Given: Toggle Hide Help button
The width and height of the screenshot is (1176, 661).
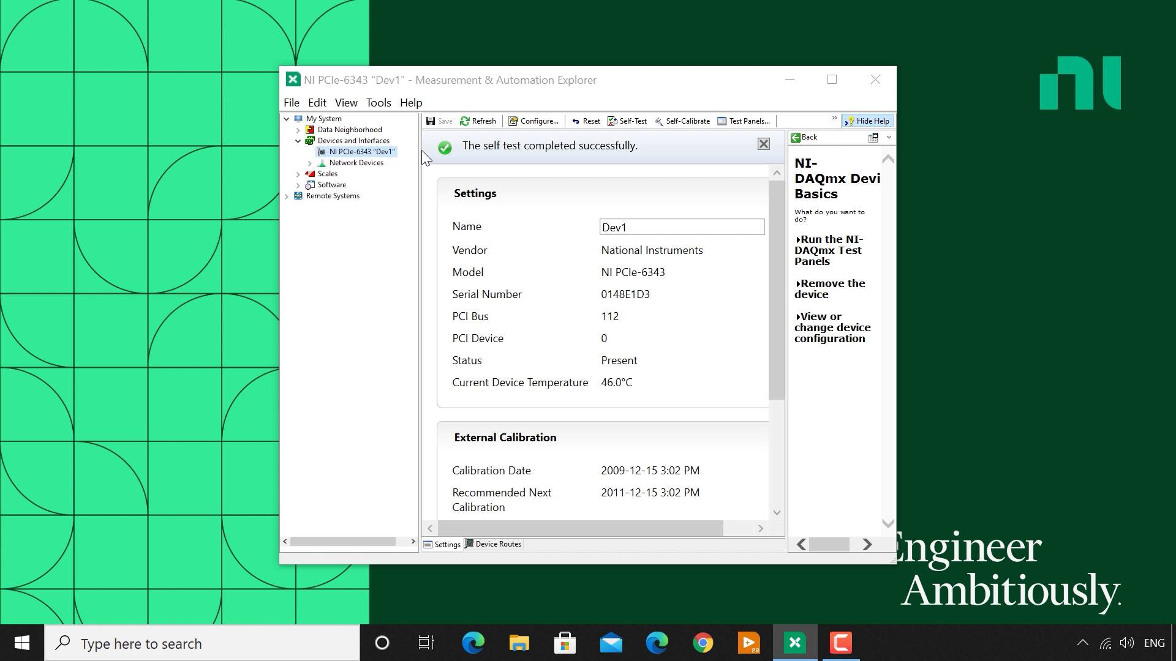Looking at the screenshot, I should (x=867, y=121).
